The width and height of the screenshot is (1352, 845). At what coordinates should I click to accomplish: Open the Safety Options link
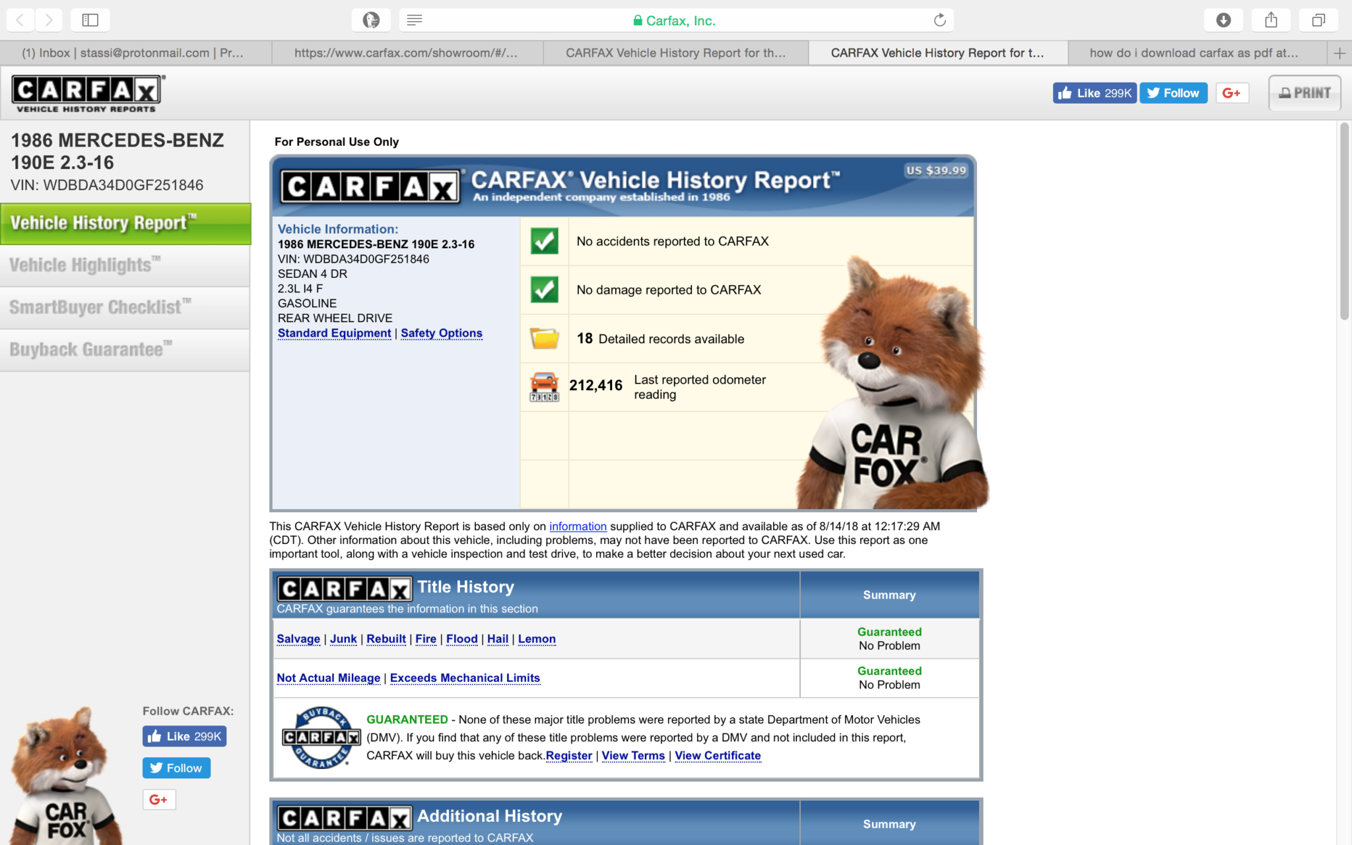click(441, 333)
